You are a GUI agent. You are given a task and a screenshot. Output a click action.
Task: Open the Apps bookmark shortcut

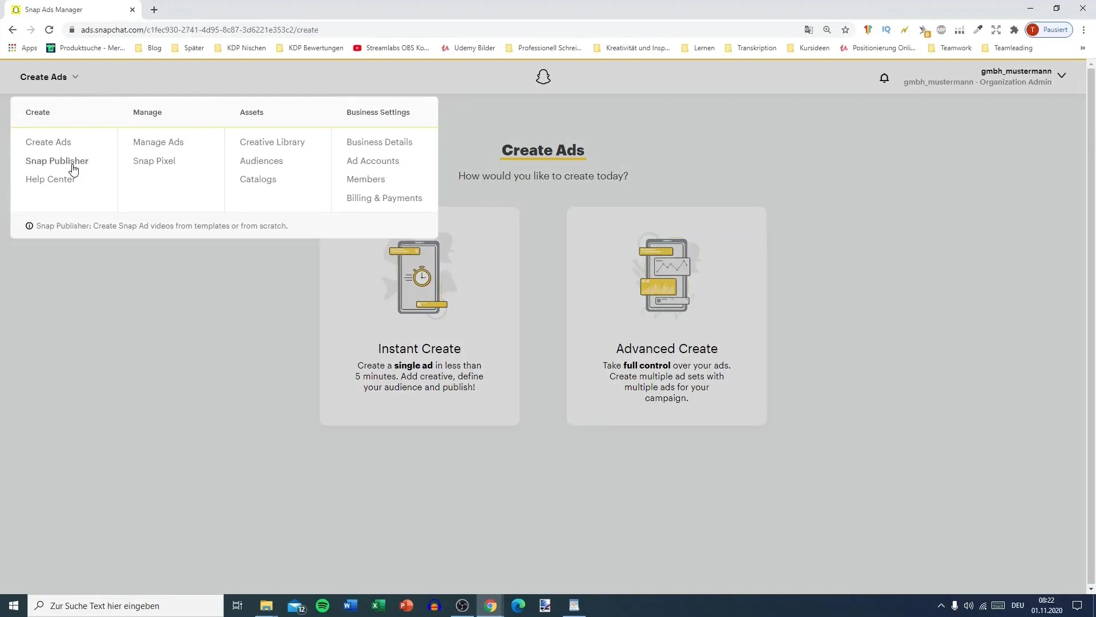coord(23,48)
